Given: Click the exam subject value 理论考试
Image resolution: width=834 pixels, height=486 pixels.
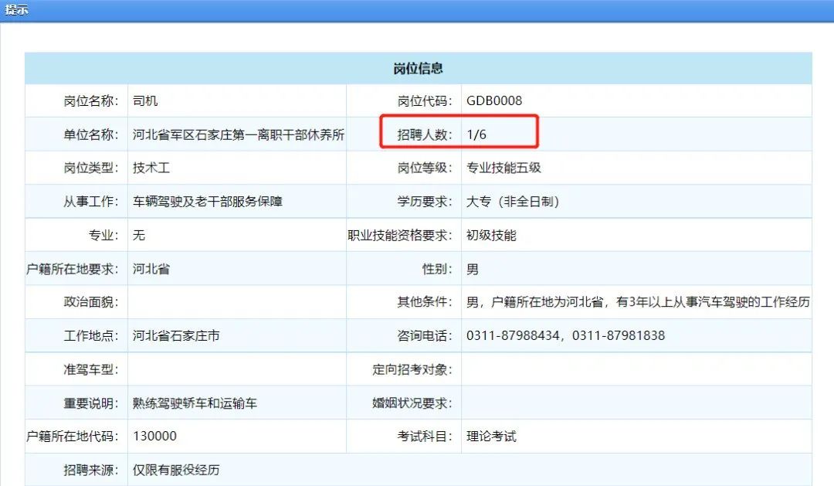Looking at the screenshot, I should point(491,437).
